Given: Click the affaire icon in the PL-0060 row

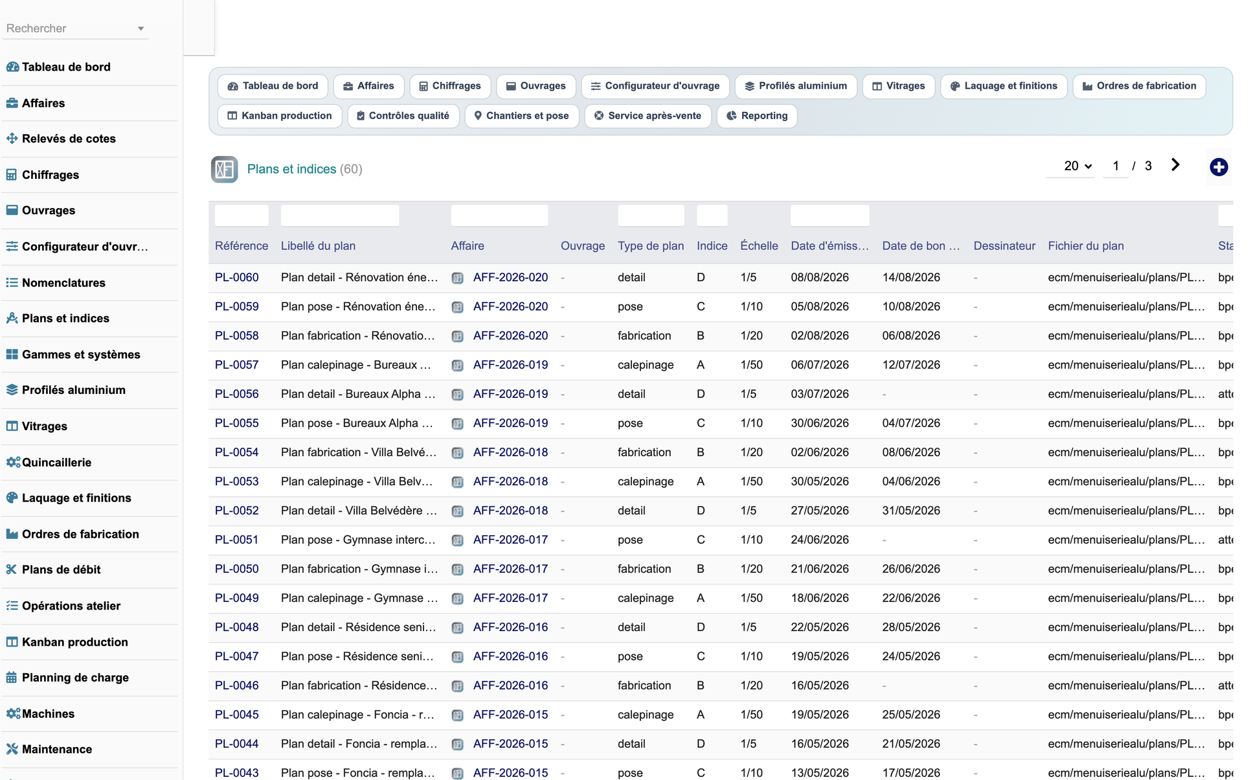Looking at the screenshot, I should 458,278.
